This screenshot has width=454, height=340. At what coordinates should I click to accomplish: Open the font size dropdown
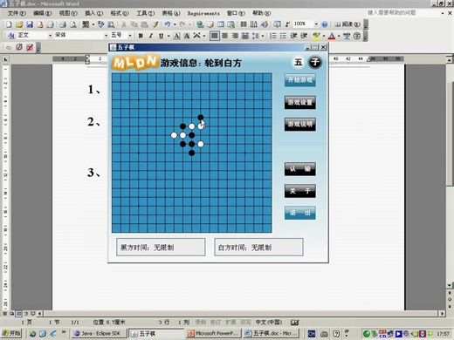click(130, 36)
